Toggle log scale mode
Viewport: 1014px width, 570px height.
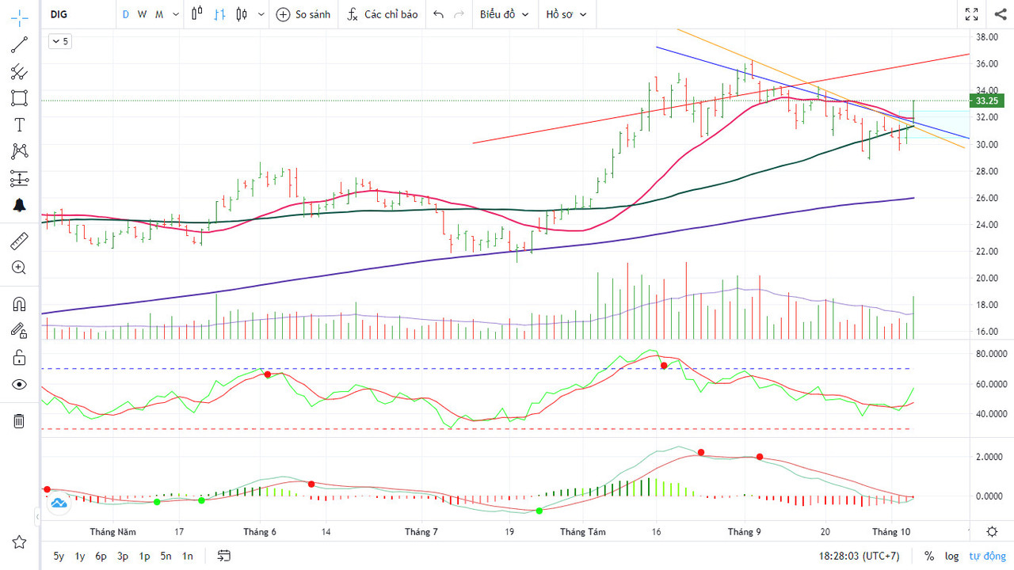tap(951, 556)
